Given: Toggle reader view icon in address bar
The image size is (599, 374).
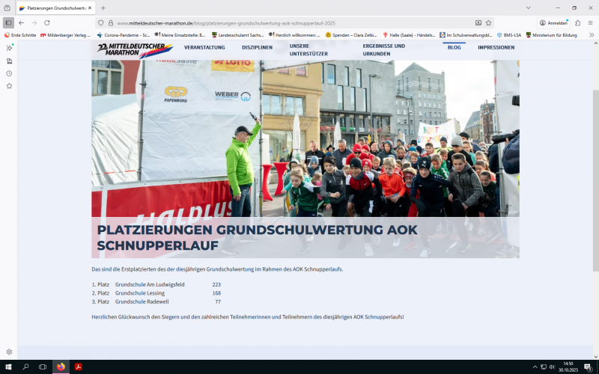Looking at the screenshot, I should [478, 22].
